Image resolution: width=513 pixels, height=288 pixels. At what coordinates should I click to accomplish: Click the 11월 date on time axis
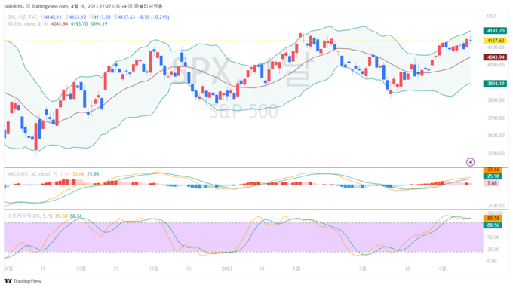[x=81, y=268]
